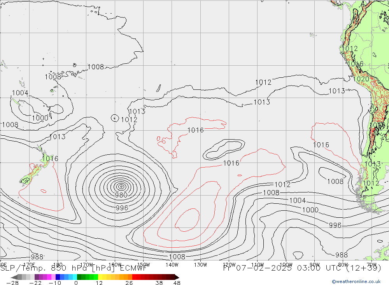Click the 140W longitude label

tap(172, 265)
